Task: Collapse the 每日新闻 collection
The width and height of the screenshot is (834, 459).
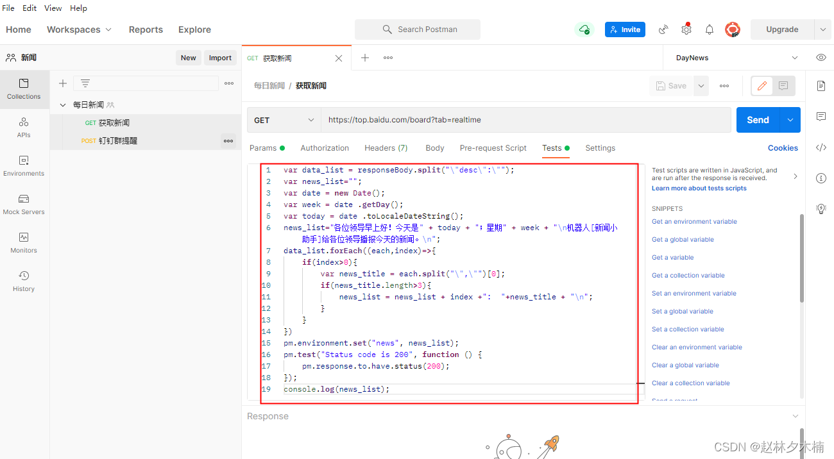Action: [63, 105]
